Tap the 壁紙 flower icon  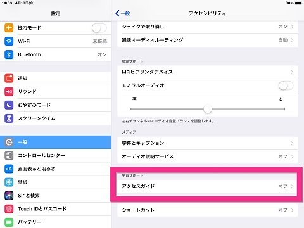pyautogui.click(x=9, y=182)
